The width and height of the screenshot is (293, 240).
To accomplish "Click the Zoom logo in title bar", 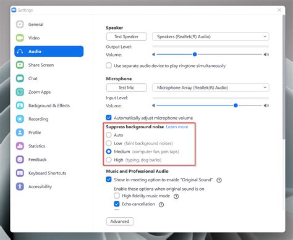I will (x=14, y=10).
